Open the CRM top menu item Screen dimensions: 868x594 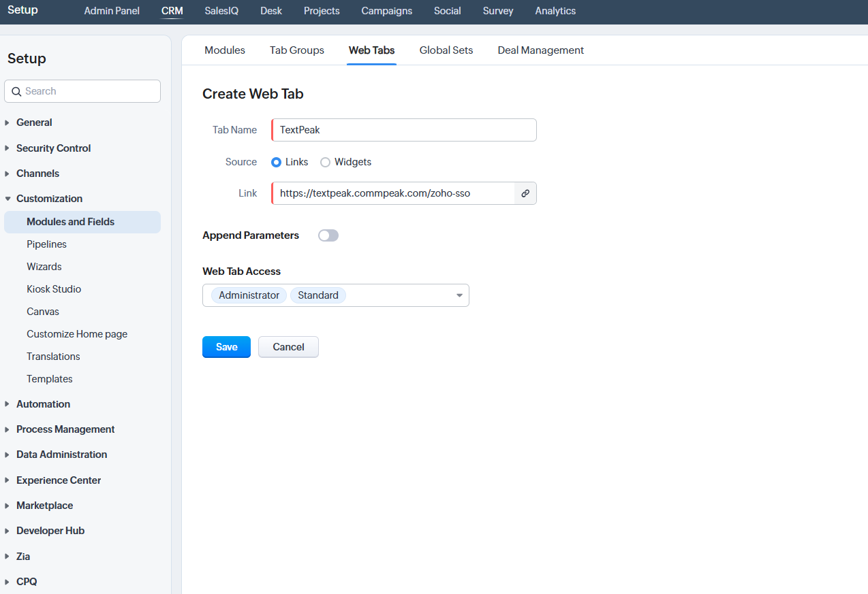tap(172, 11)
